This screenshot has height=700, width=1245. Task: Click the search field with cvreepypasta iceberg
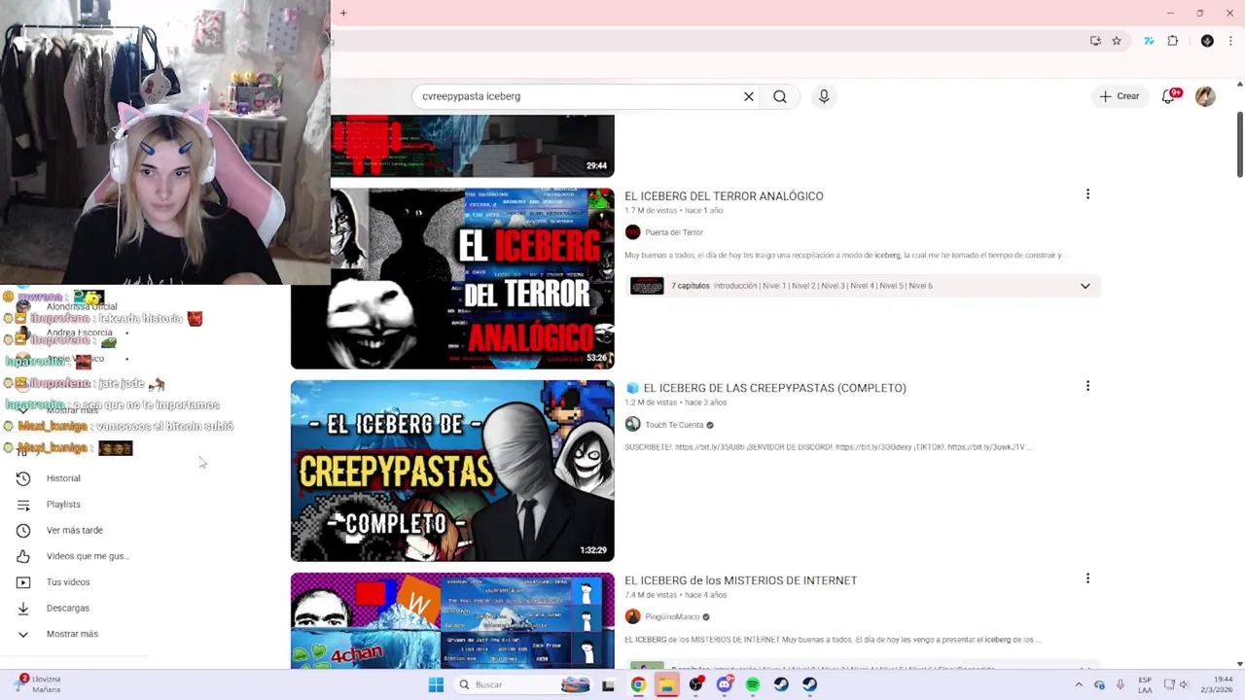(x=579, y=96)
